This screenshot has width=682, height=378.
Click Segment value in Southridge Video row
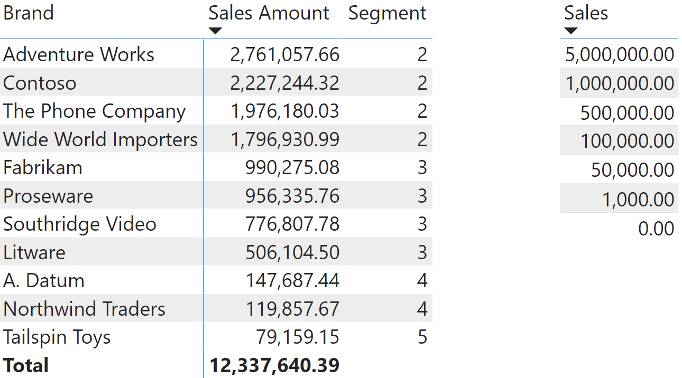(x=422, y=224)
